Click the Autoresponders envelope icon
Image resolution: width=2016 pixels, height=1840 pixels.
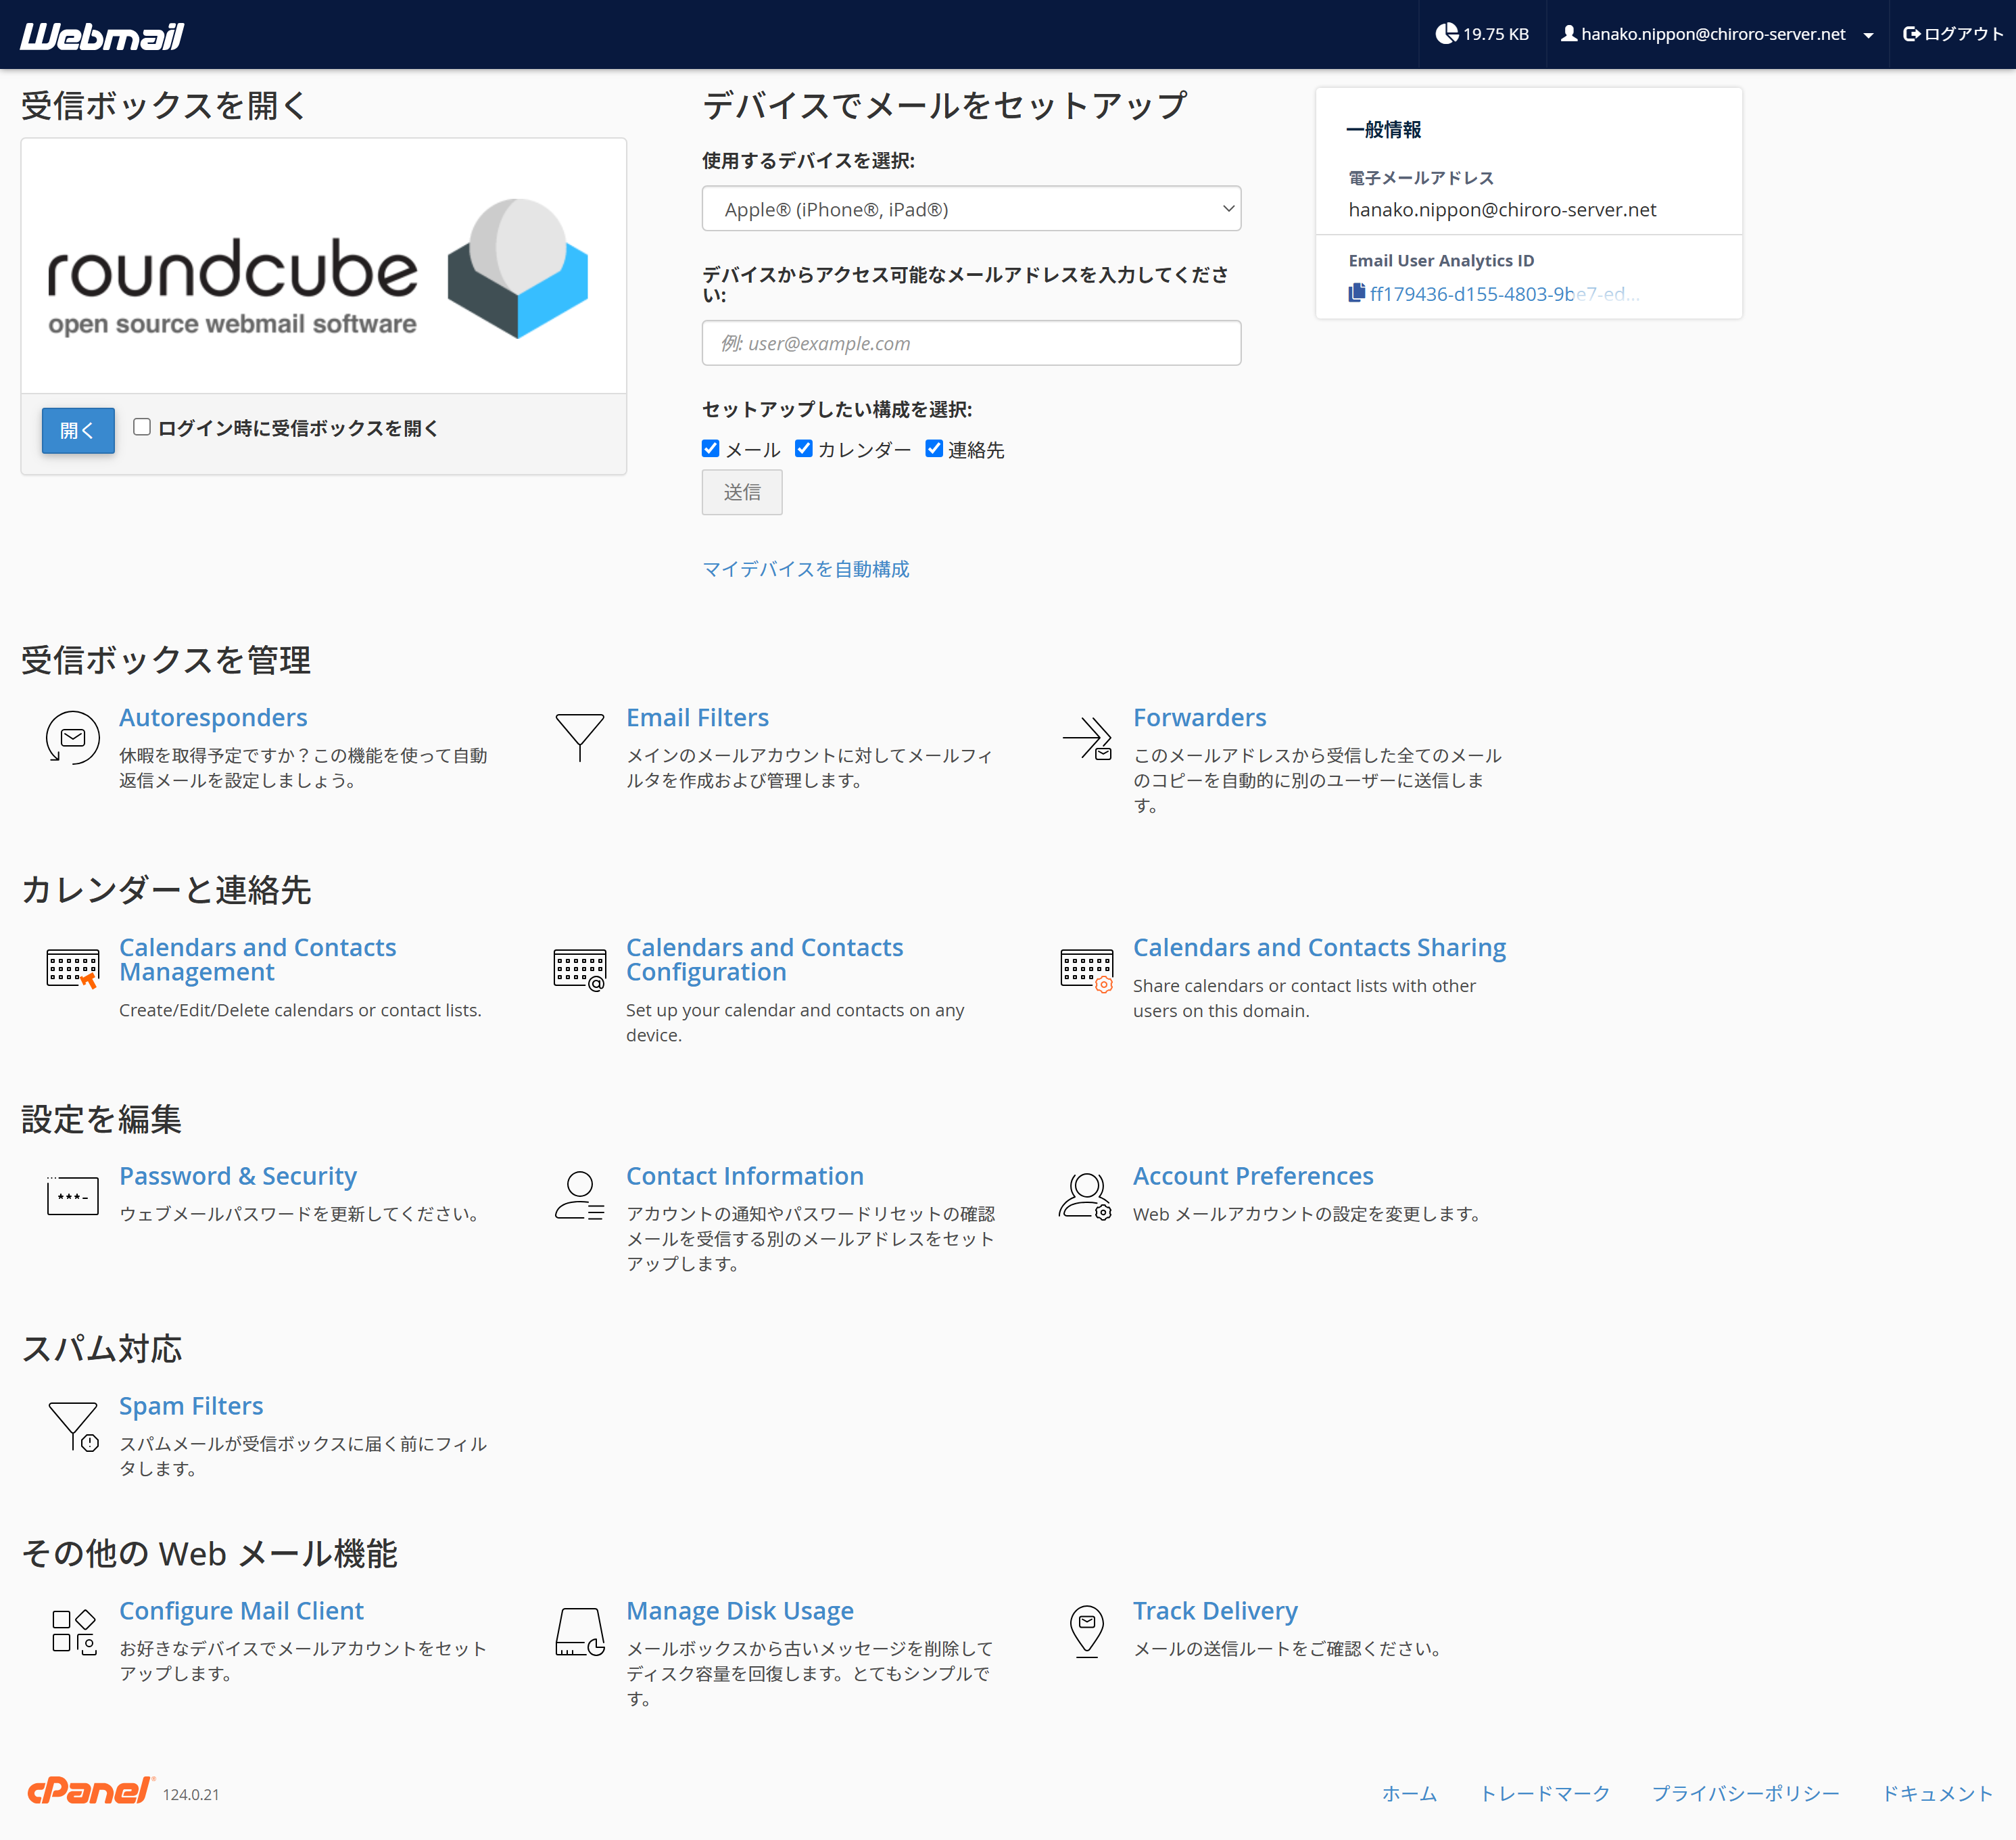pyautogui.click(x=72, y=738)
